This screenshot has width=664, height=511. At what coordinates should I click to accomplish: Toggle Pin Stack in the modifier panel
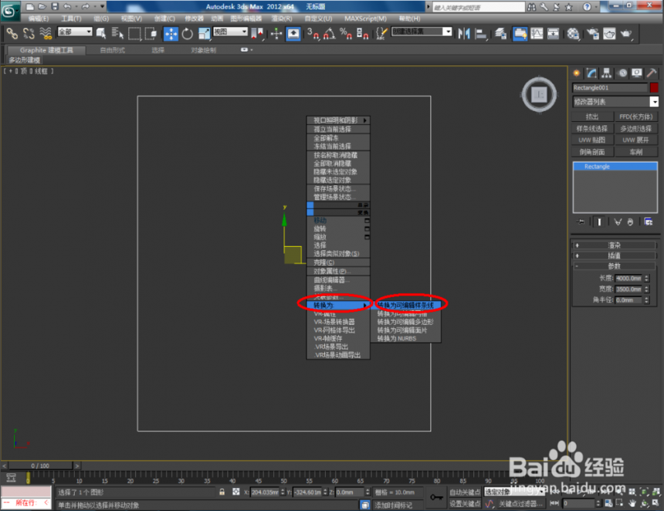(580, 222)
